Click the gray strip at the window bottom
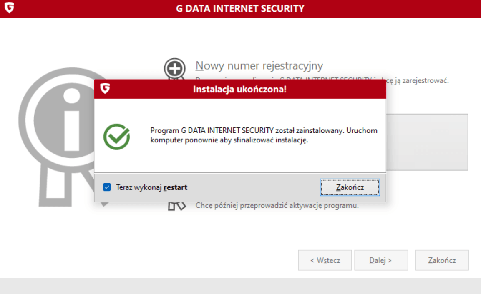This screenshot has height=294, width=481. coord(240,286)
